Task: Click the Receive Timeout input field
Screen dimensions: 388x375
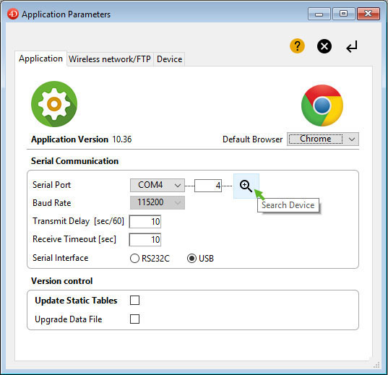Action: [145, 240]
